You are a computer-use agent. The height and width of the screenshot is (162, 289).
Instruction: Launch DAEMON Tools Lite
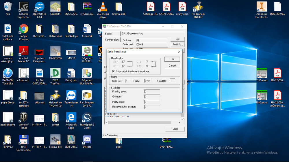(x=8, y=74)
